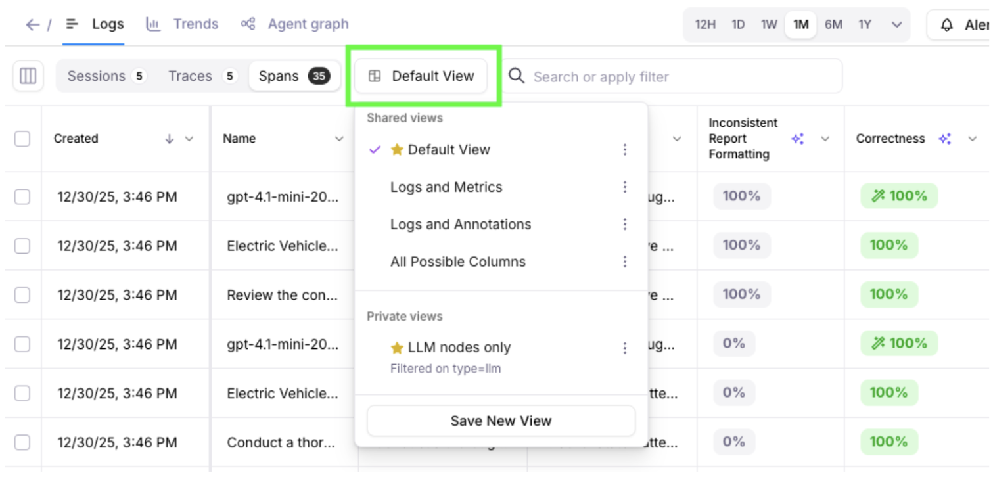Click the Review the con... name cell
991x481 pixels.
pyautogui.click(x=283, y=295)
